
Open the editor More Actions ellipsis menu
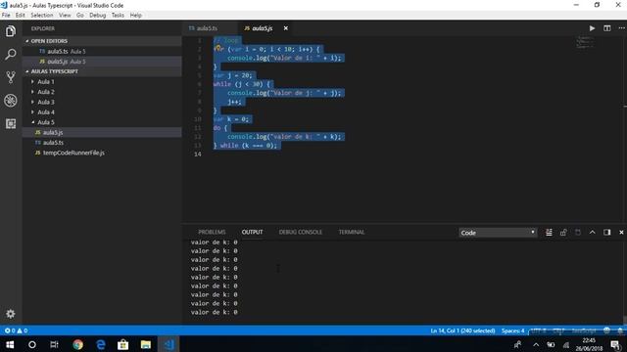[x=621, y=28]
